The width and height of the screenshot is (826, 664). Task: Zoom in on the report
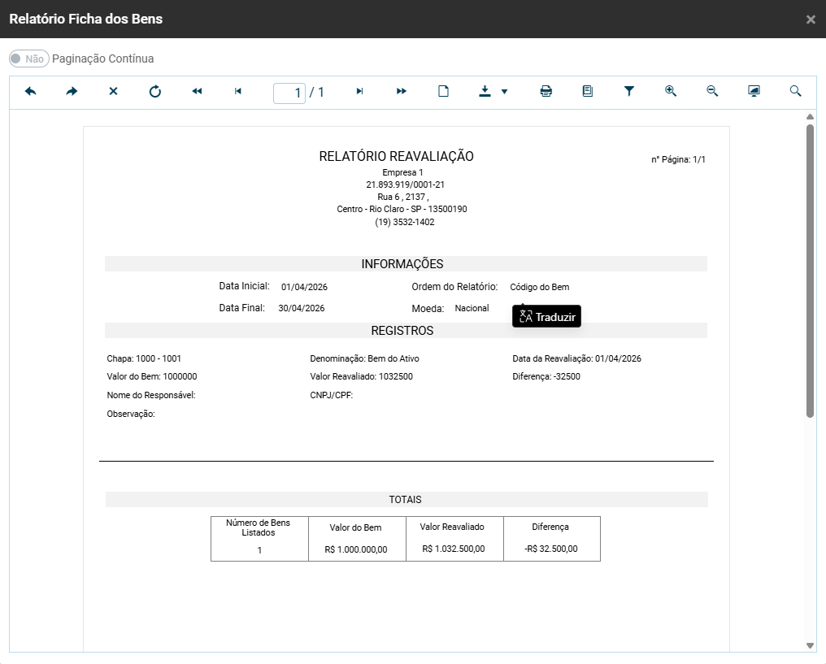pyautogui.click(x=671, y=92)
